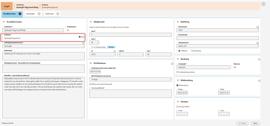Check the Autogiro tillåten checkbox

(177, 107)
